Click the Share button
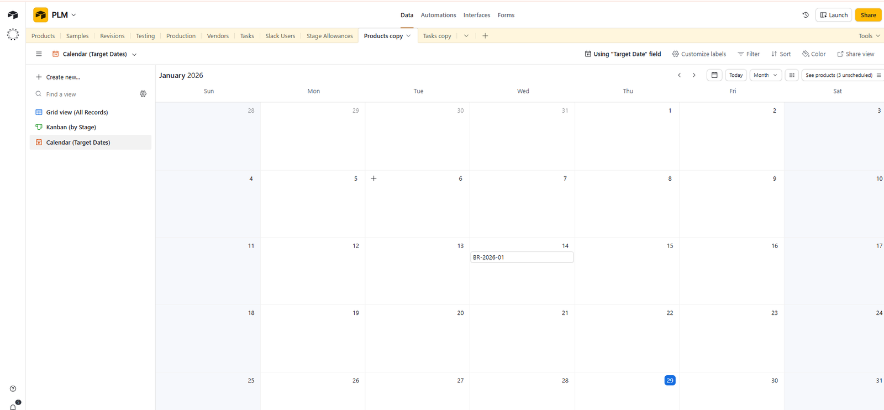The width and height of the screenshot is (884, 410). [868, 15]
